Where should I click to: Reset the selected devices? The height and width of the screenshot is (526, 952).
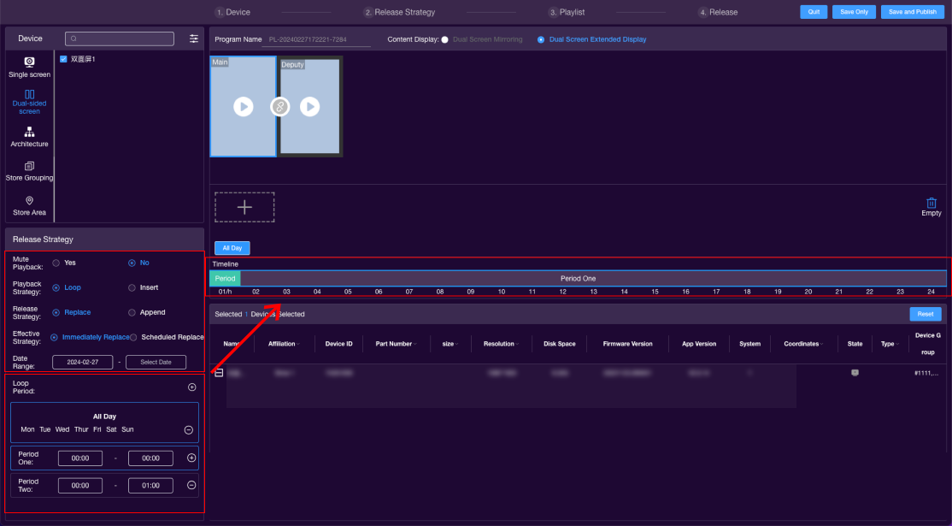926,314
